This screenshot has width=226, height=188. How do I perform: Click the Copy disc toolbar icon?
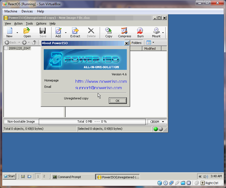[x=109, y=32]
